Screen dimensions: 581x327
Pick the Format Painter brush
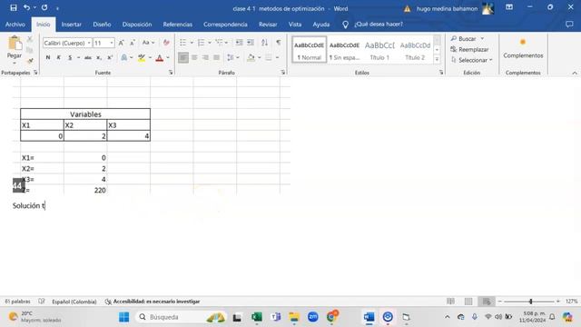click(x=30, y=61)
